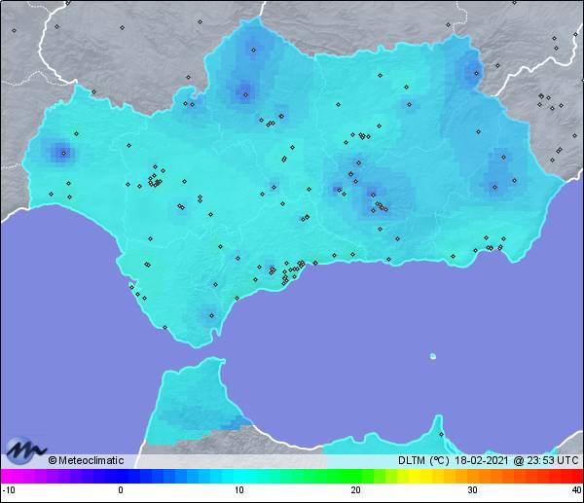584x503 pixels.
Task: Click the 30 label on the temperature scale
Action: point(473,490)
